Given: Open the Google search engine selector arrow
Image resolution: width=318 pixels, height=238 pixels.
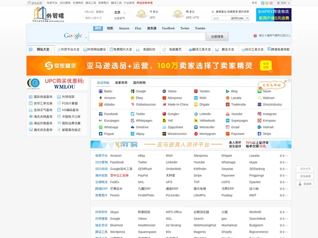Looking at the screenshot, I should [86, 37].
